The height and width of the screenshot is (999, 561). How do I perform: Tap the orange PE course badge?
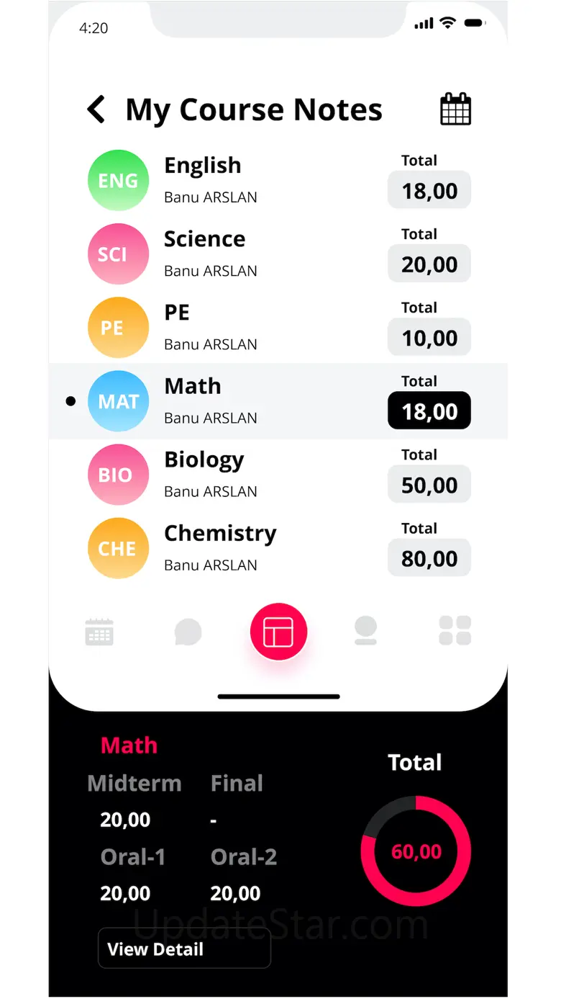tap(118, 328)
